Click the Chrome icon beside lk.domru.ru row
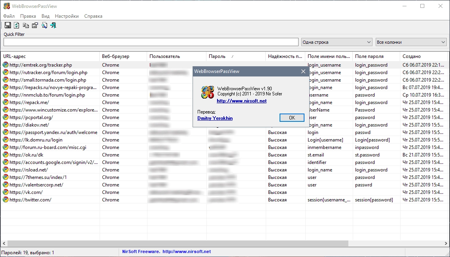 click(x=6, y=140)
